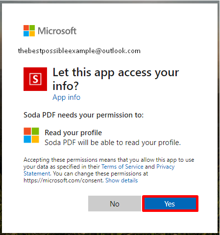Click the Microsoft four-square logo at top
220x235 pixels.
pos(29,30)
